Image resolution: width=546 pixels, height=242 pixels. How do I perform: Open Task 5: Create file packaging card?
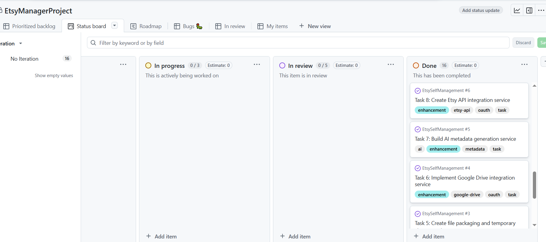pyautogui.click(x=465, y=223)
